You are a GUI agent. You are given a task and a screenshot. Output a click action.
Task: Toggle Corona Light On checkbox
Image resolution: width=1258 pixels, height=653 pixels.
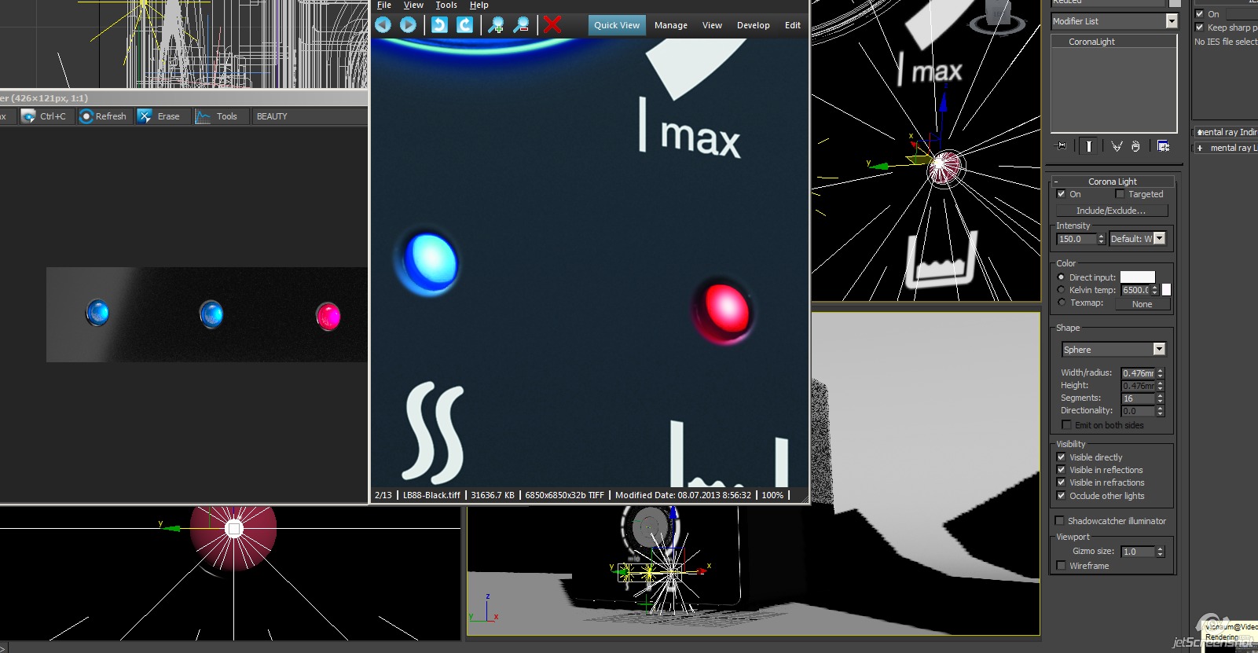click(1062, 194)
